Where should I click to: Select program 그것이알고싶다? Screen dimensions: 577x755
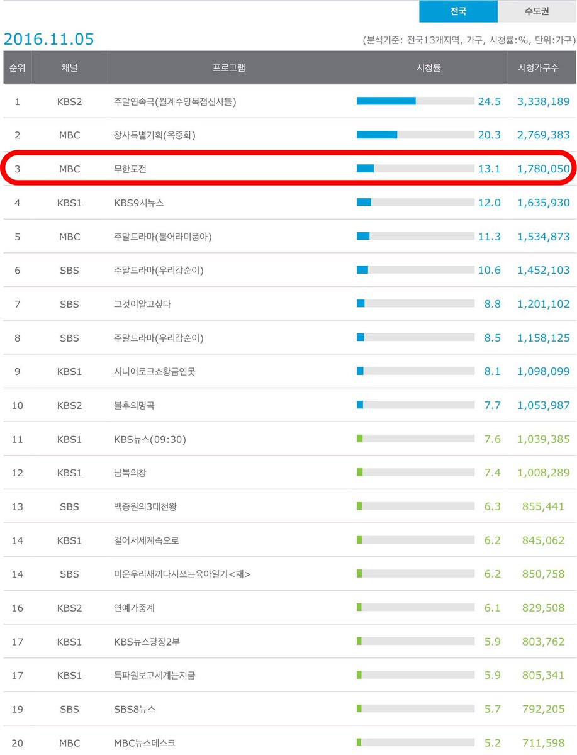(x=142, y=305)
